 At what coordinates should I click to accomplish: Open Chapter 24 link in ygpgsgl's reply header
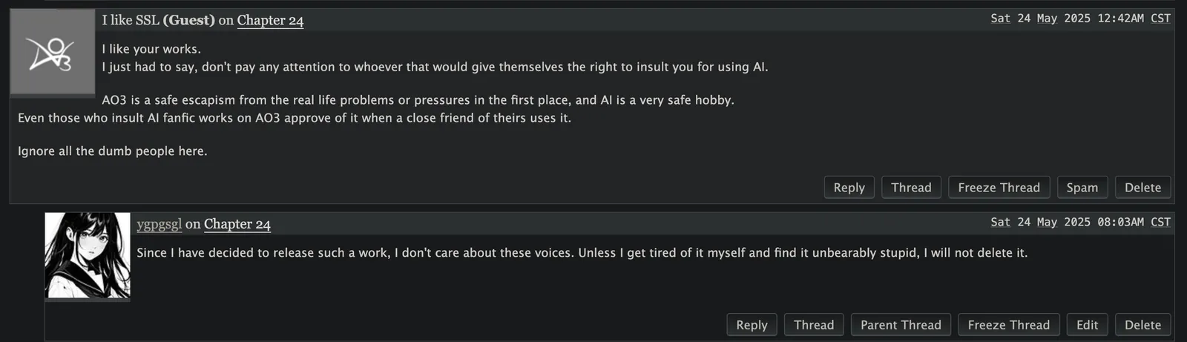tap(237, 224)
